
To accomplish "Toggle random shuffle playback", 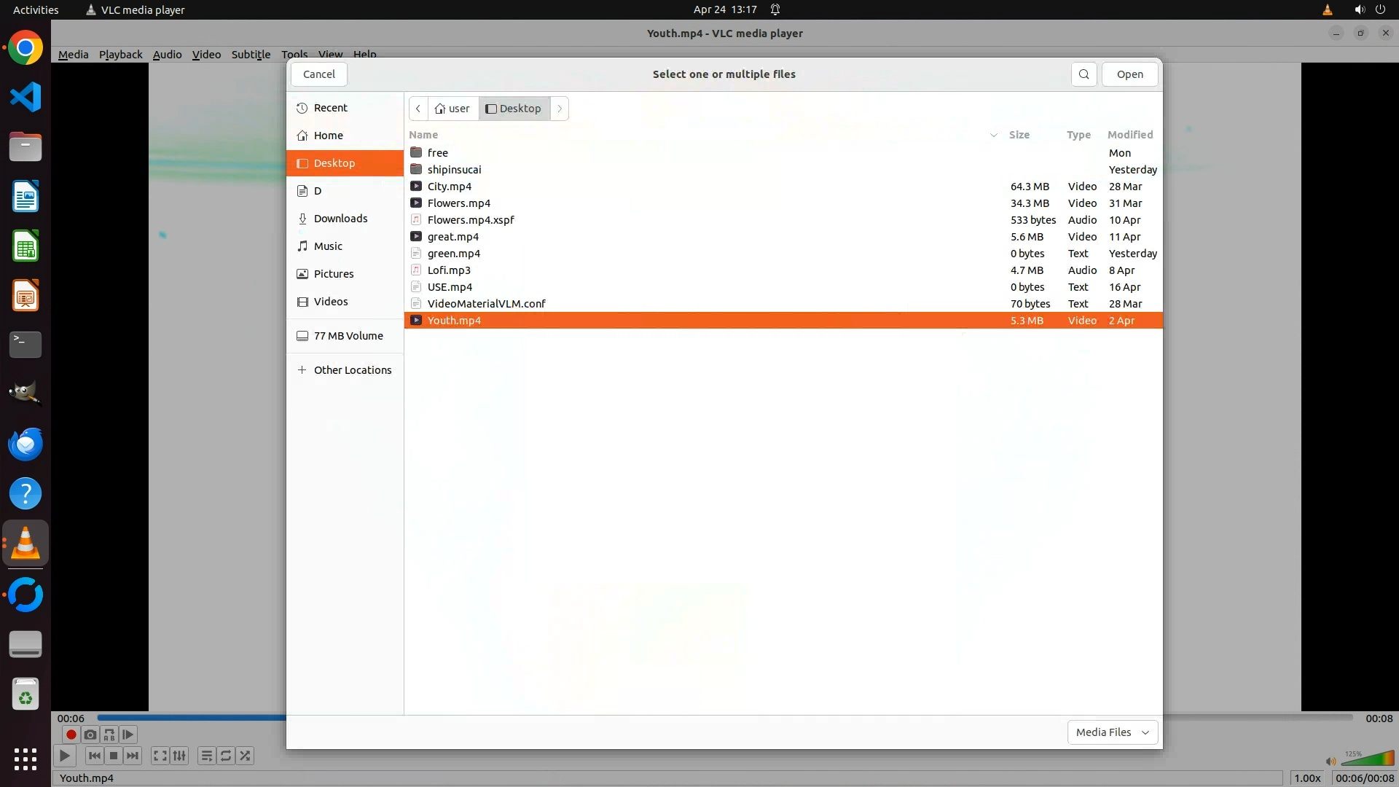I will tap(246, 756).
